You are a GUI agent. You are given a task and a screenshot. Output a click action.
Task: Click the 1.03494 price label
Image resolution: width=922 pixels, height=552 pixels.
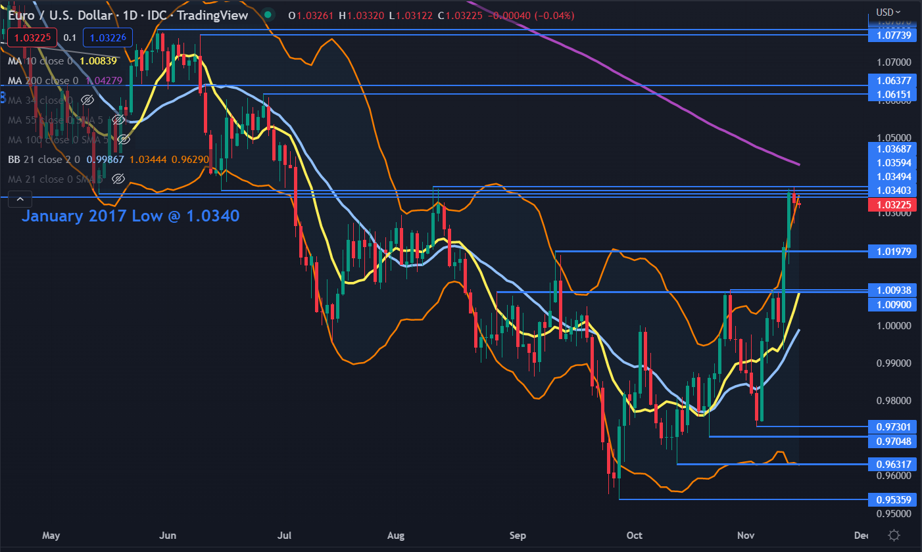[x=892, y=176]
